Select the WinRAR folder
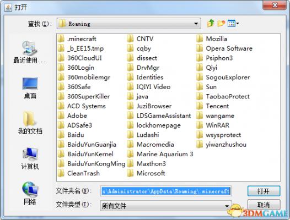Screen dimensions: 290x220 [213, 125]
